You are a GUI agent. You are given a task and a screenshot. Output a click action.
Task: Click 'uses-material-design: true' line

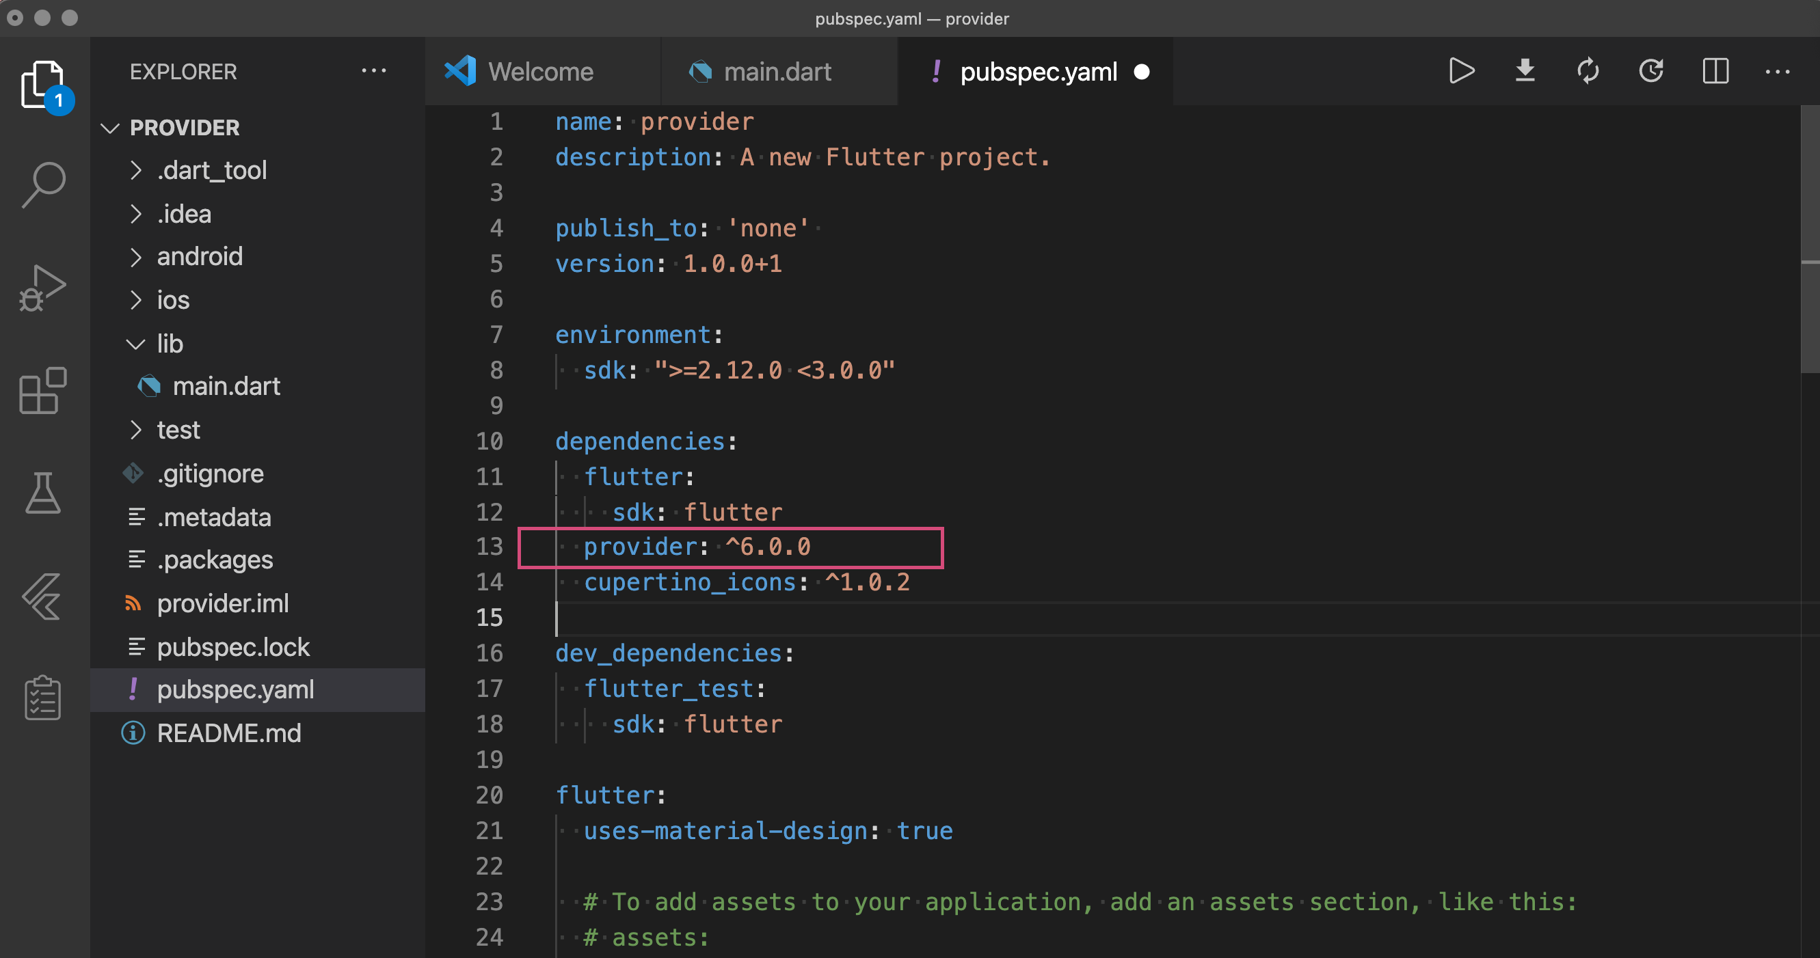pyautogui.click(x=768, y=831)
